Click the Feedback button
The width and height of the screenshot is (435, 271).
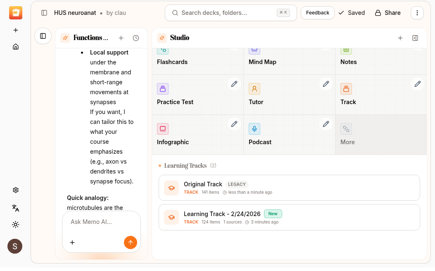click(x=317, y=13)
